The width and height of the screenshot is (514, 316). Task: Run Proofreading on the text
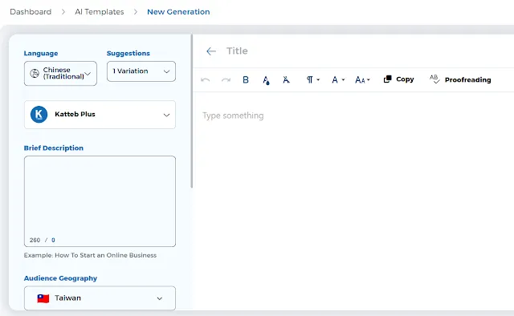click(x=460, y=79)
